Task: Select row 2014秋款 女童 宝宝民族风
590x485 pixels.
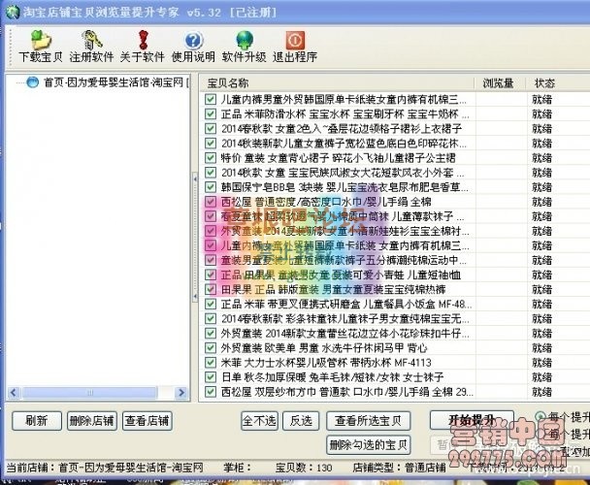Action: coord(395,173)
